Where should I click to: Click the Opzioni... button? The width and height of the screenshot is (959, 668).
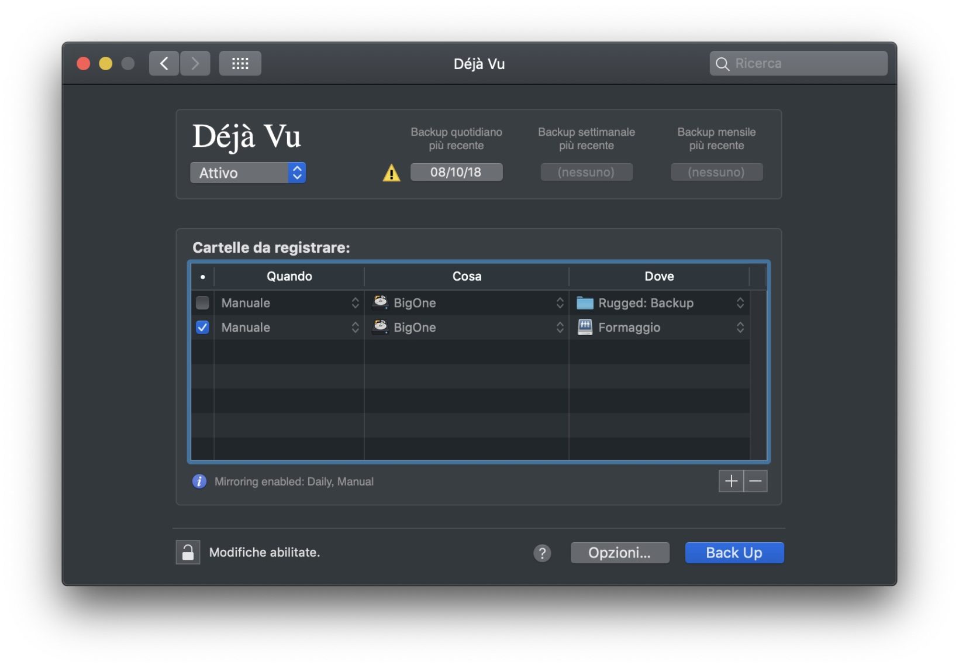(620, 553)
